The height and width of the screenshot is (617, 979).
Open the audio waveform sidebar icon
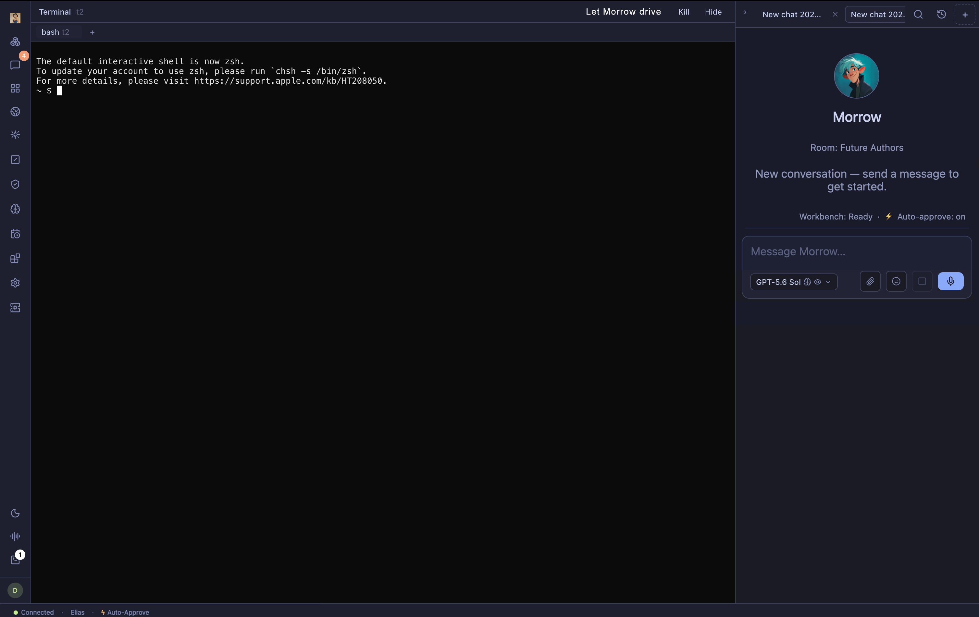(x=15, y=536)
